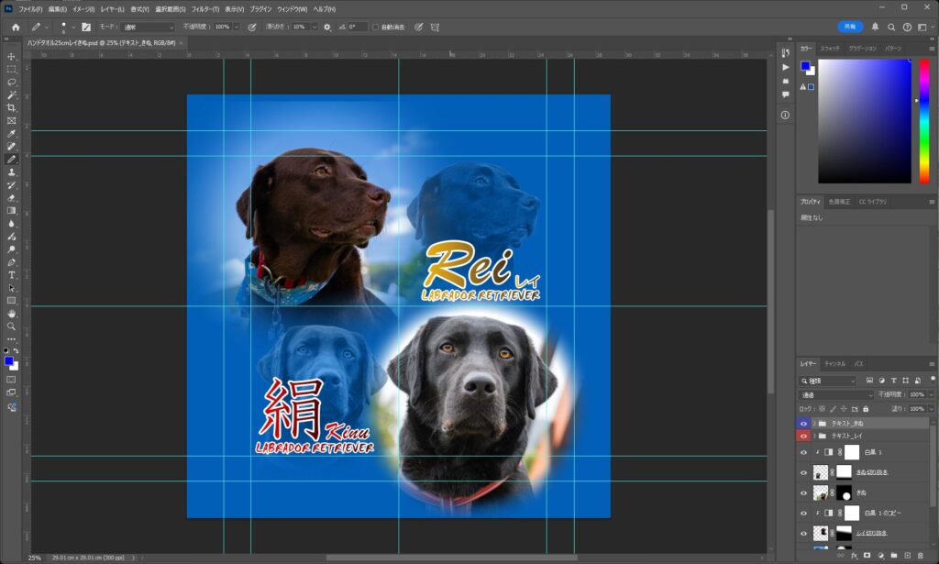The image size is (939, 564).
Task: Select the Crop tool
Action: click(12, 108)
